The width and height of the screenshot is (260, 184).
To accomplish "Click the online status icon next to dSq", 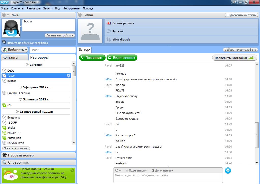I will 4,105.
